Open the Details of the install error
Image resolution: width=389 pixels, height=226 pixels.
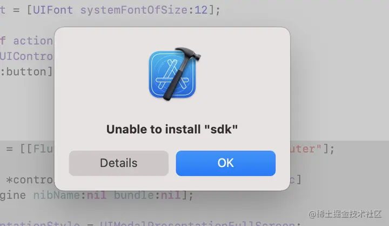pos(118,163)
